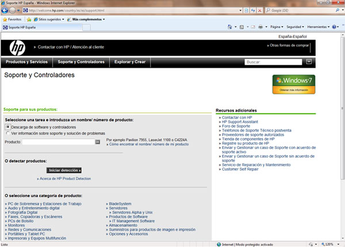Refresh the page with the blue arrows icon
This screenshot has height=247, width=345.
(253, 10)
